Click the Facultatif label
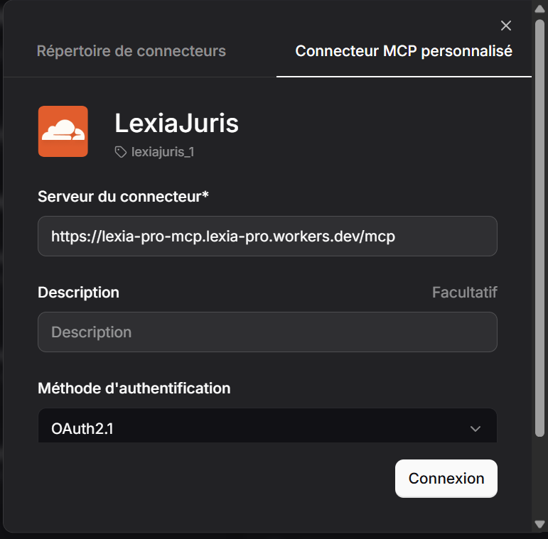The image size is (548, 539). pyautogui.click(x=464, y=293)
